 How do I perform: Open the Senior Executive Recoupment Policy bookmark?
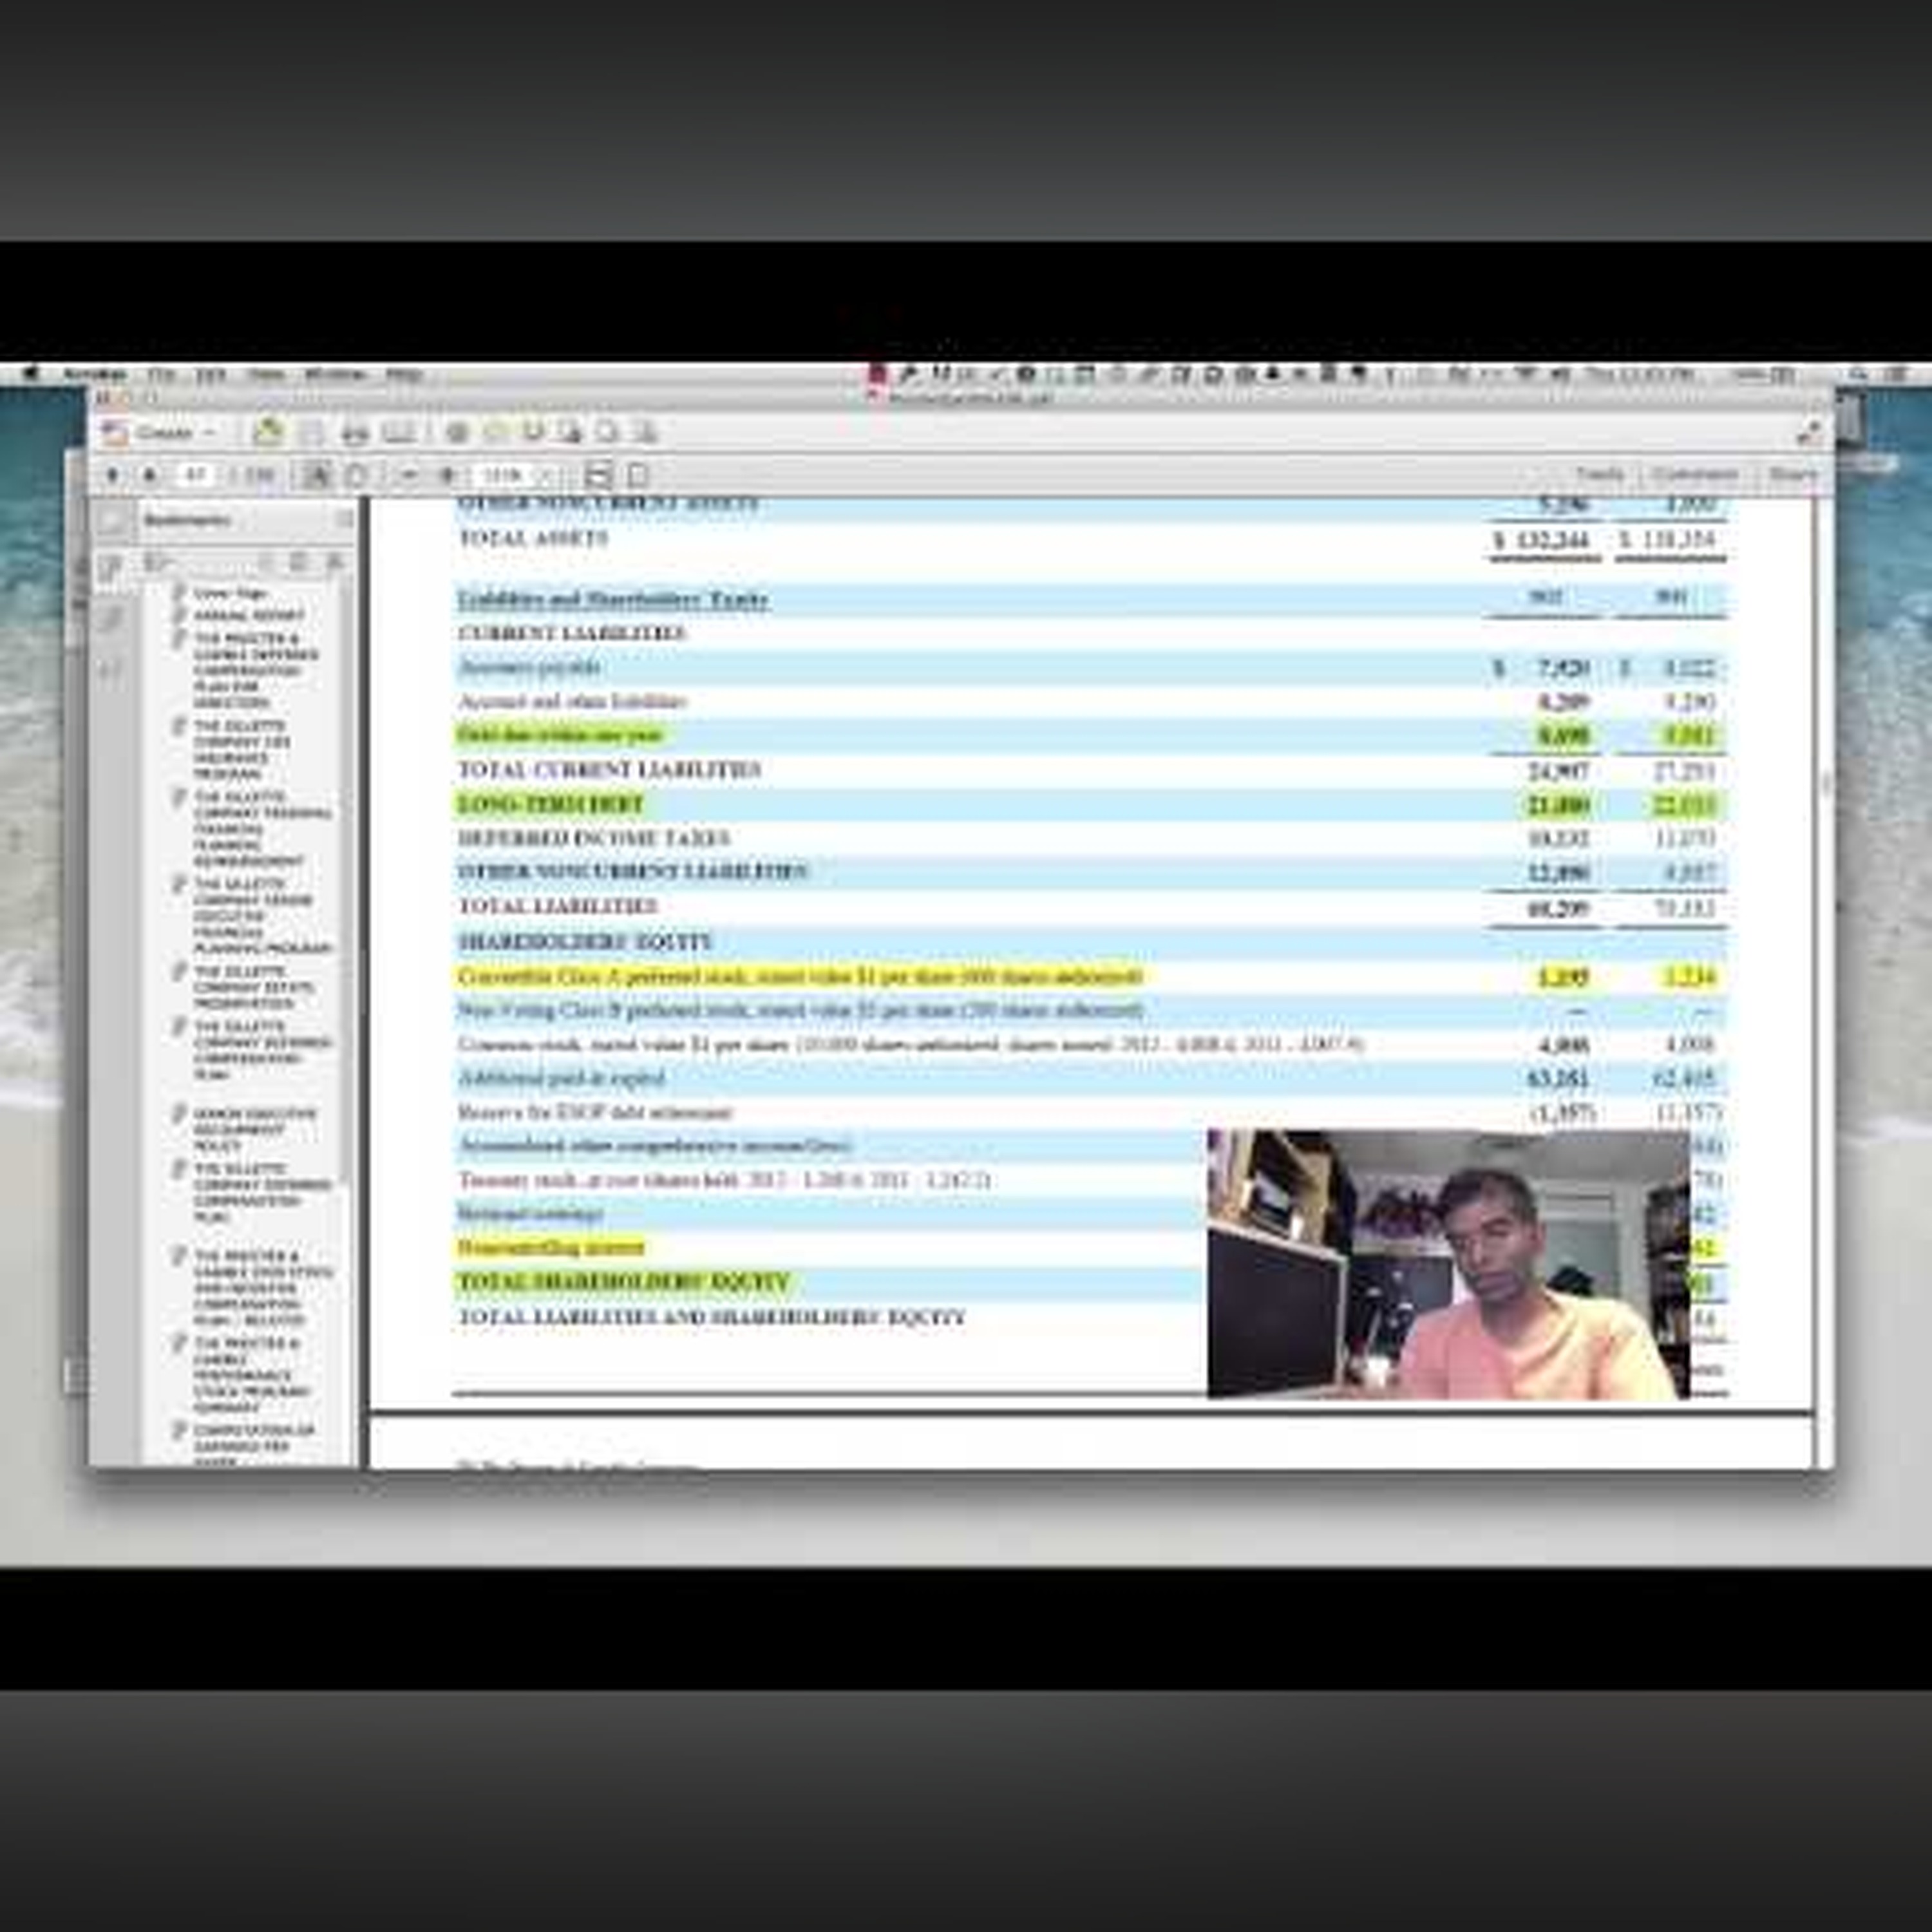[255, 1130]
